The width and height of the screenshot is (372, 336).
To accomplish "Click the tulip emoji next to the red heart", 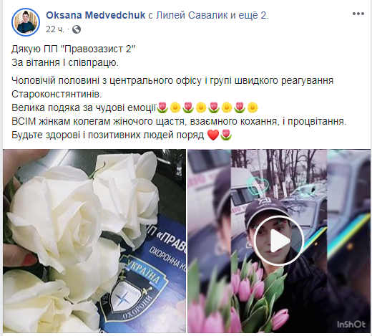I will coord(225,135).
